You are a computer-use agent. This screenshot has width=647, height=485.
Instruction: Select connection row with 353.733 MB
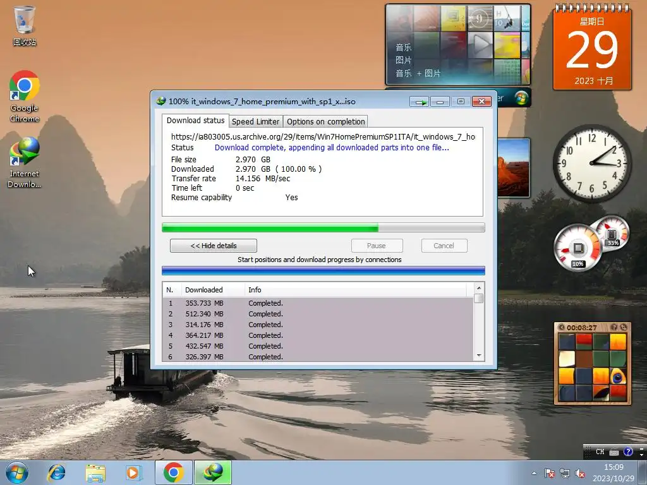coord(318,303)
